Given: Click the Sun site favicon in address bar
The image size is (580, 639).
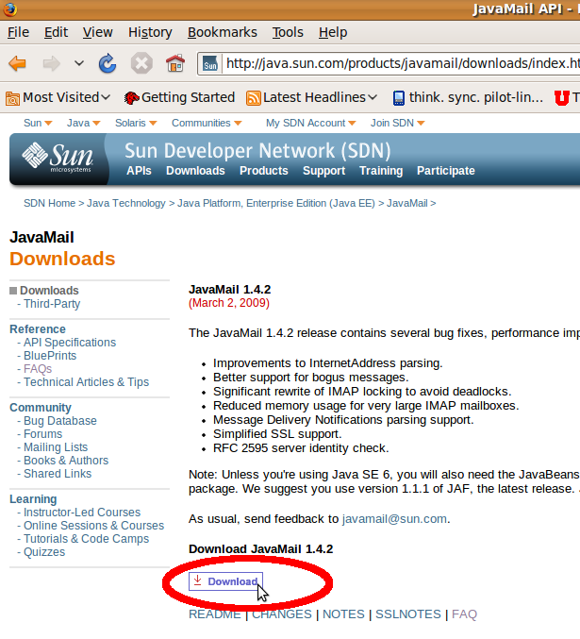Looking at the screenshot, I should 210,64.
